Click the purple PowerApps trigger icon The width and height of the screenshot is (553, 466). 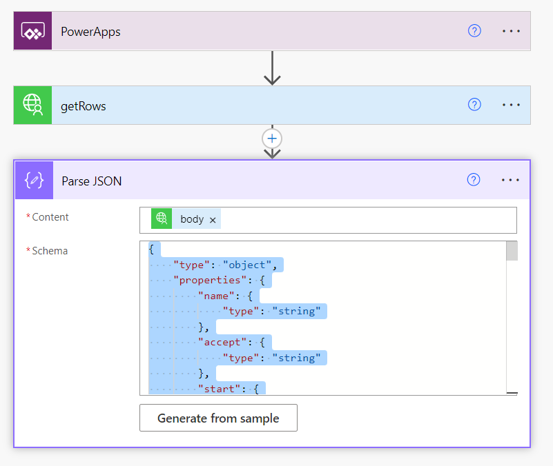[32, 31]
